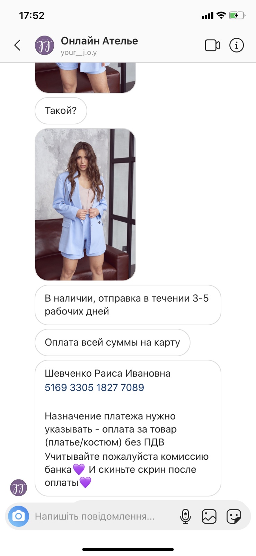Open Онлайн Ателье chat title
256x556 pixels.
99,41
